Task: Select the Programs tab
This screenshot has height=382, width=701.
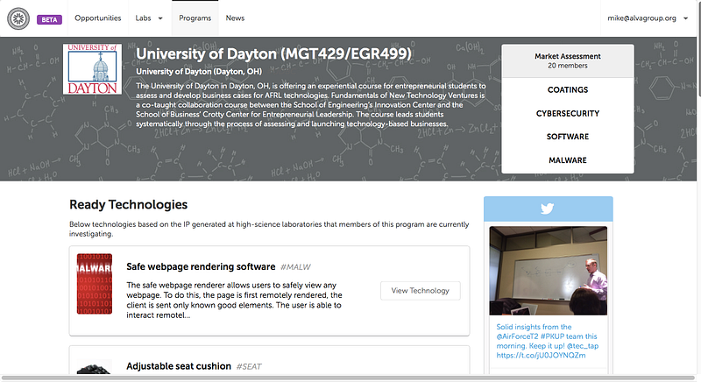Action: click(195, 18)
